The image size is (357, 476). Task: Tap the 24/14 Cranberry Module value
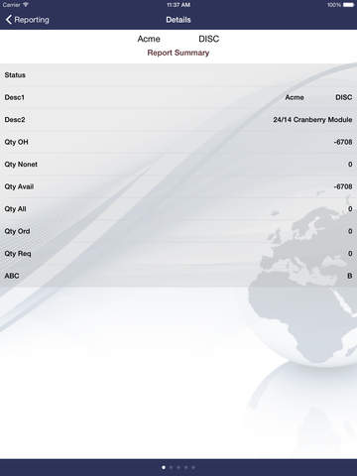pos(312,120)
